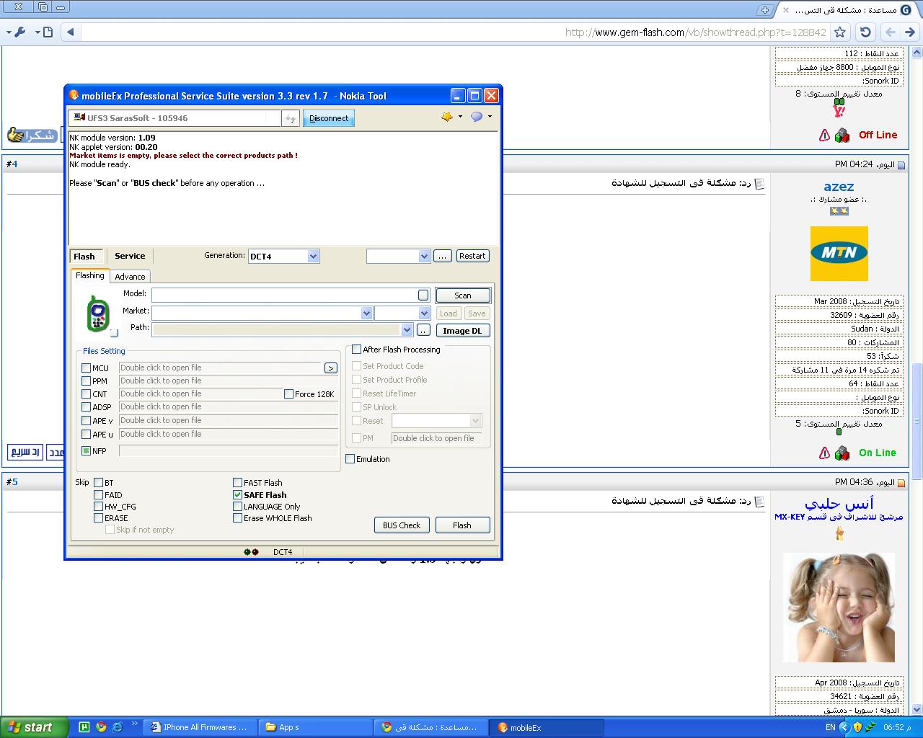923x738 pixels.
Task: Toggle the Emulation checkbox
Action: click(x=350, y=459)
